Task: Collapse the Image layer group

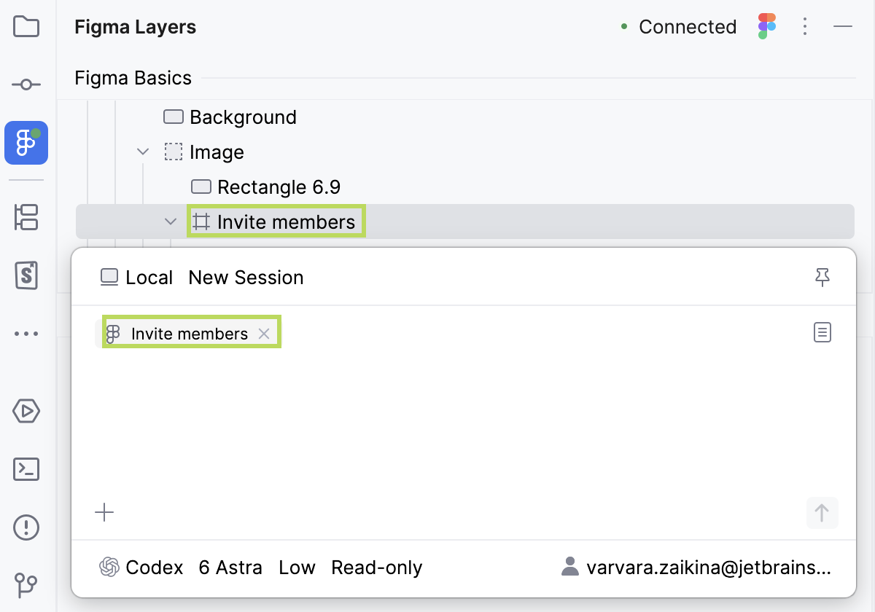Action: (143, 152)
